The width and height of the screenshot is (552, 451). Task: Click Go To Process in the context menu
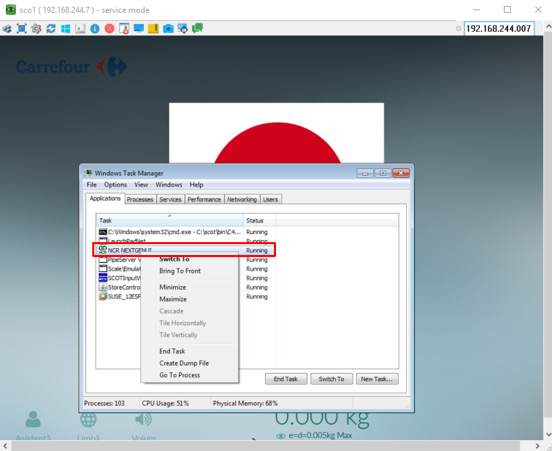coord(180,375)
